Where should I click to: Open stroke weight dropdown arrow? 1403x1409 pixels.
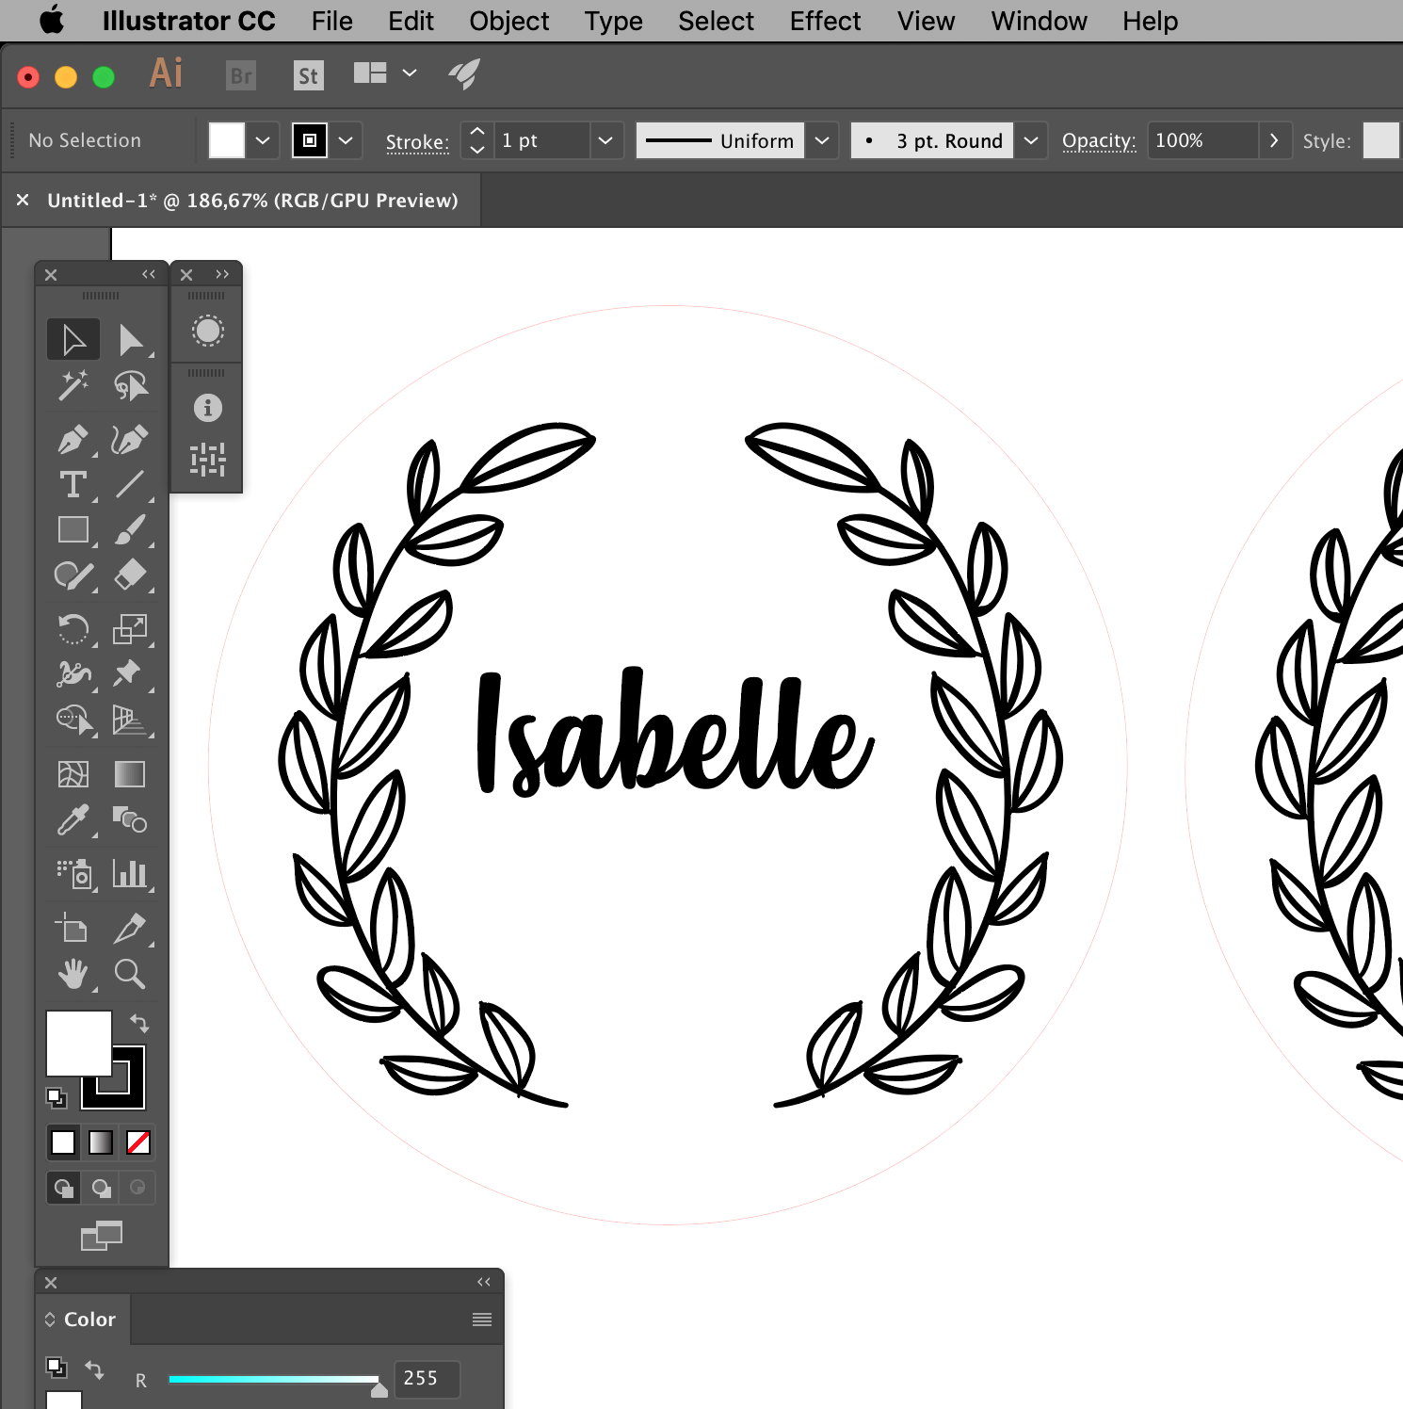605,140
